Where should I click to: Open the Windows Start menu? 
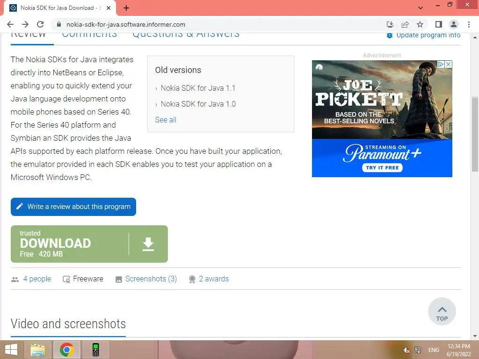click(11, 350)
